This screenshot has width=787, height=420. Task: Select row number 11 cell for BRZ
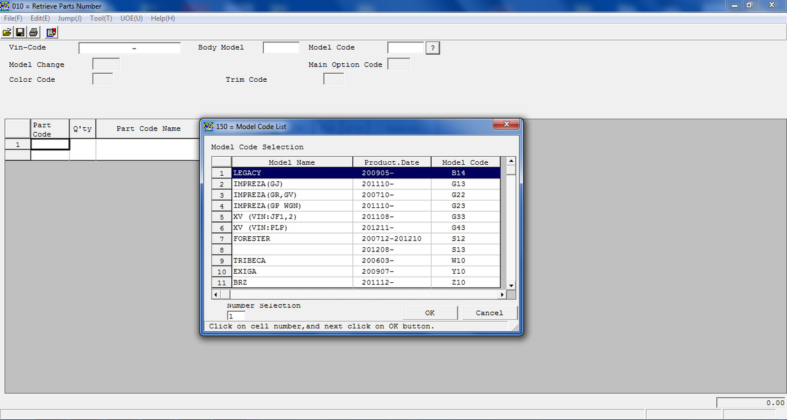click(222, 282)
